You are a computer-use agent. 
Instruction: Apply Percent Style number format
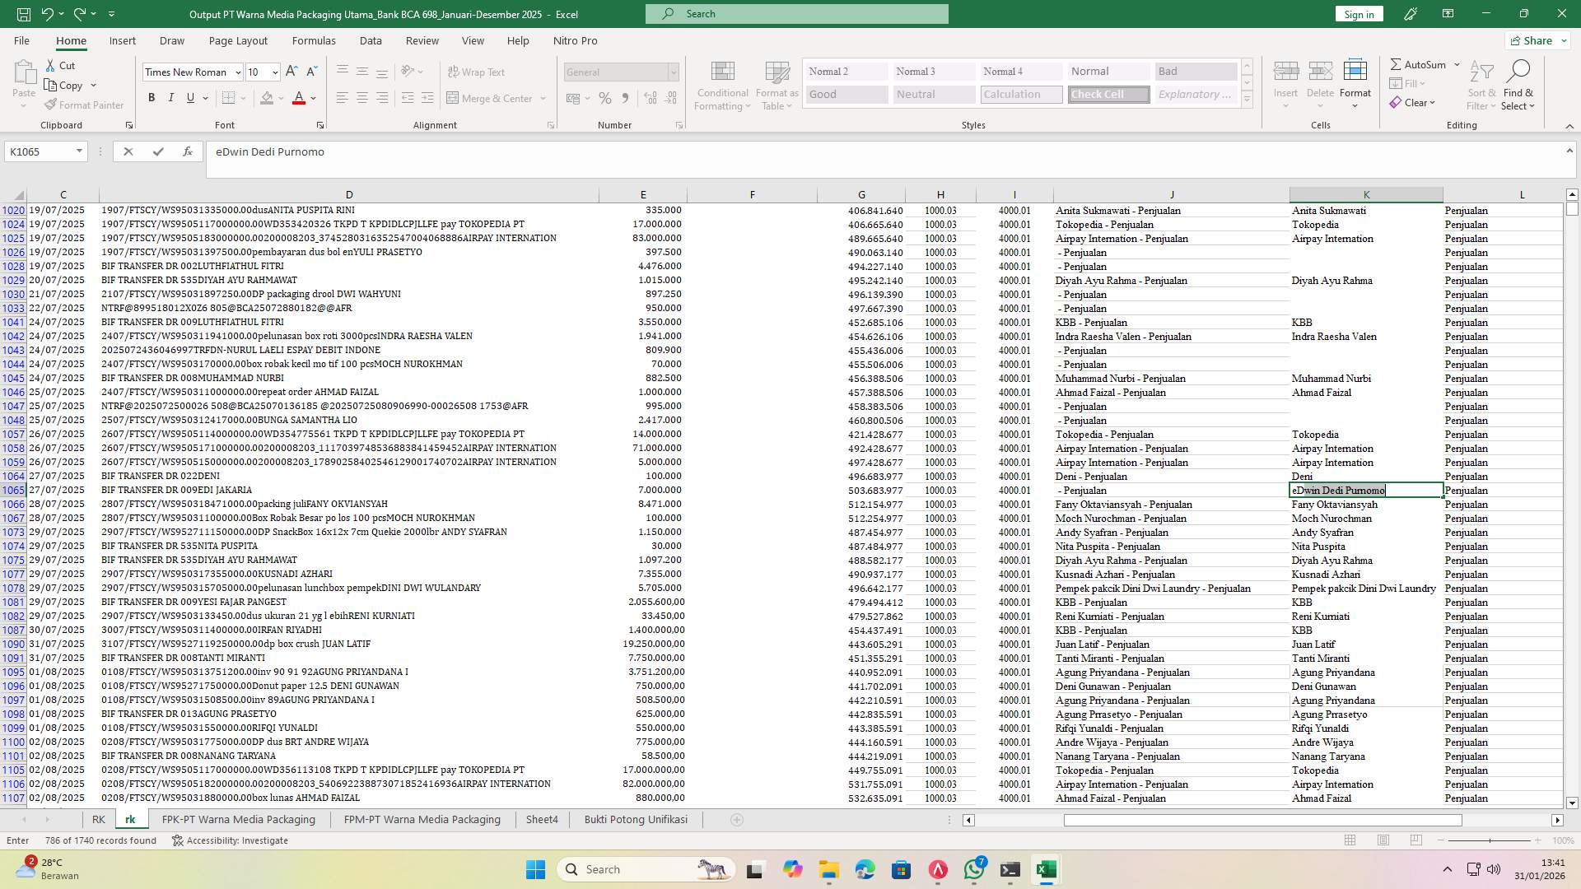tap(604, 98)
